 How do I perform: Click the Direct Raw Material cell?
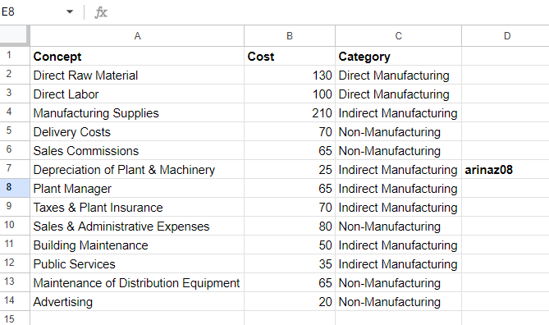(x=137, y=76)
